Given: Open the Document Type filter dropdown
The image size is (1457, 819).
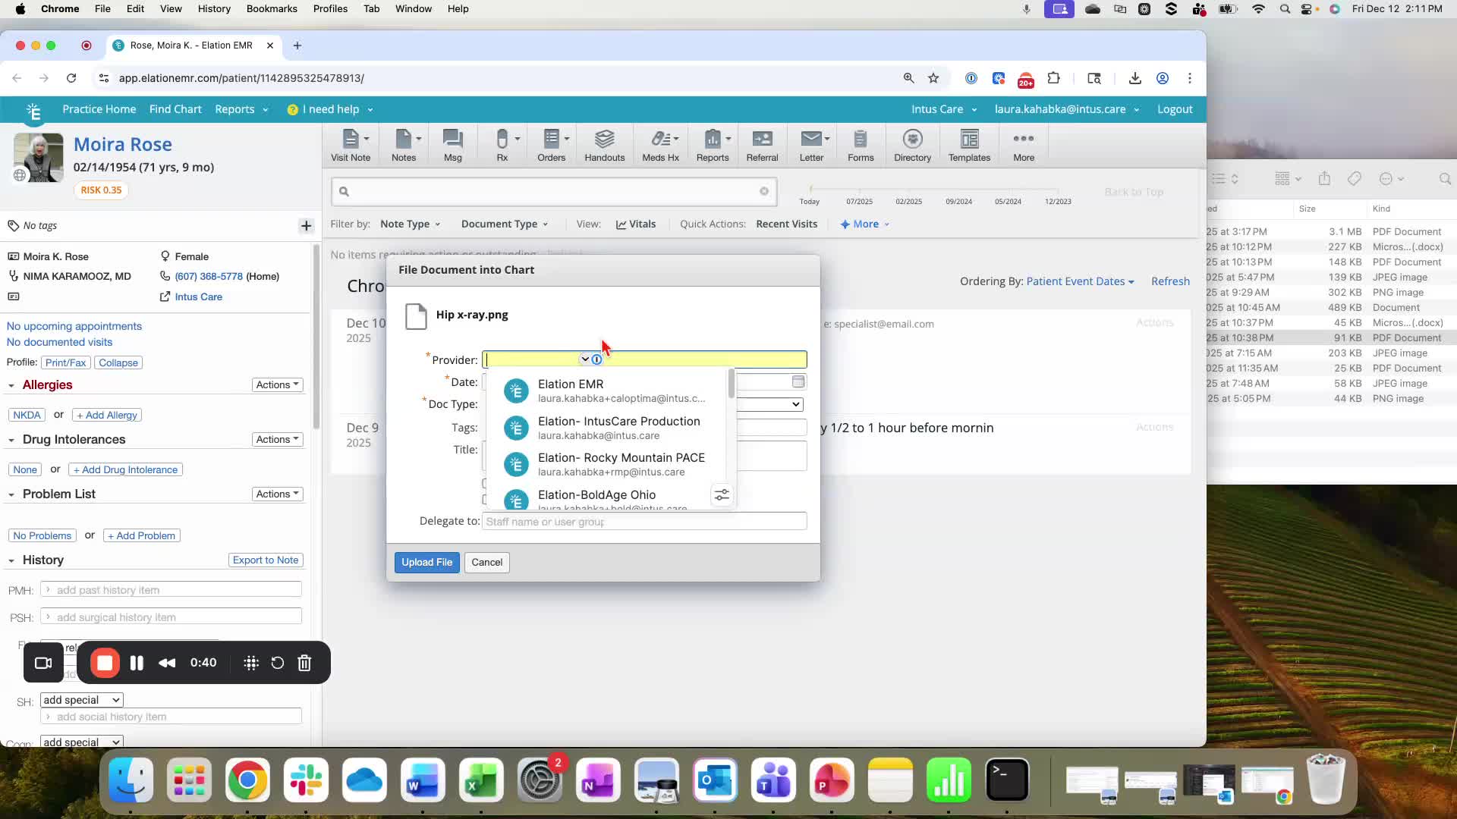Looking at the screenshot, I should [x=504, y=224].
